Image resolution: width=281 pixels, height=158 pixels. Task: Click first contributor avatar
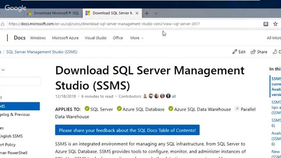145,96
